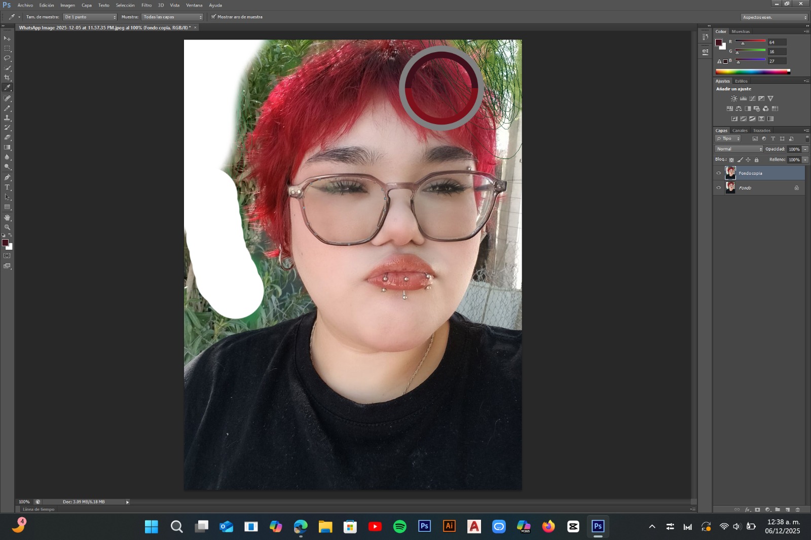This screenshot has height=540, width=811.
Task: Select the Eraser tool
Action: pos(7,137)
